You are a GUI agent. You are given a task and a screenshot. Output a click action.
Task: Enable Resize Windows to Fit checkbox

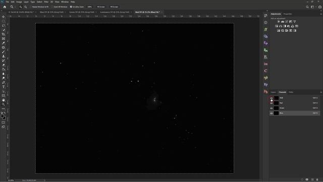point(31,7)
